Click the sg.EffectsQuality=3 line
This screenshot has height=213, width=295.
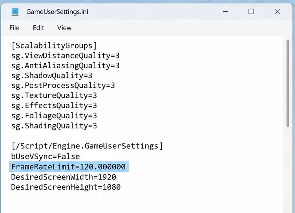point(54,105)
